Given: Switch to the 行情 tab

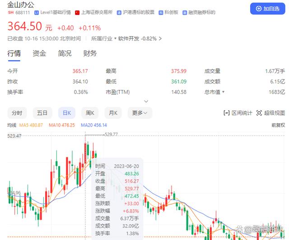Looking at the screenshot, I should [x=14, y=53].
